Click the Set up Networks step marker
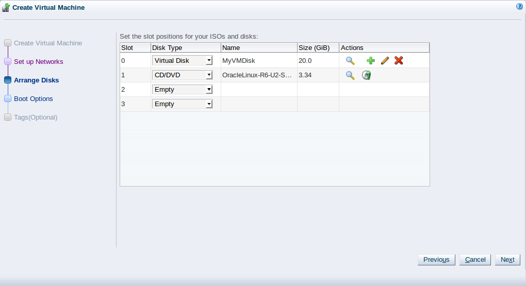This screenshot has width=526, height=286. tap(8, 62)
